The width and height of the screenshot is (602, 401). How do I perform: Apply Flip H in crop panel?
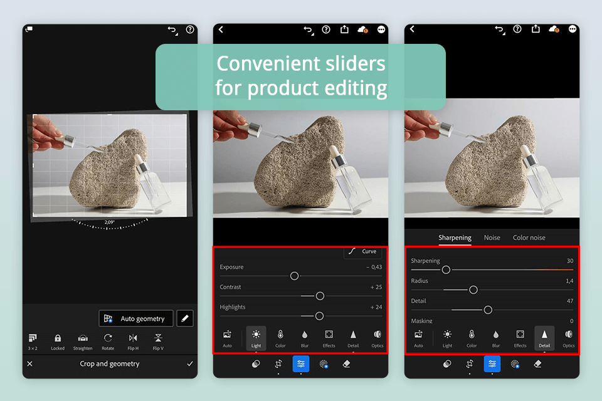[133, 341]
